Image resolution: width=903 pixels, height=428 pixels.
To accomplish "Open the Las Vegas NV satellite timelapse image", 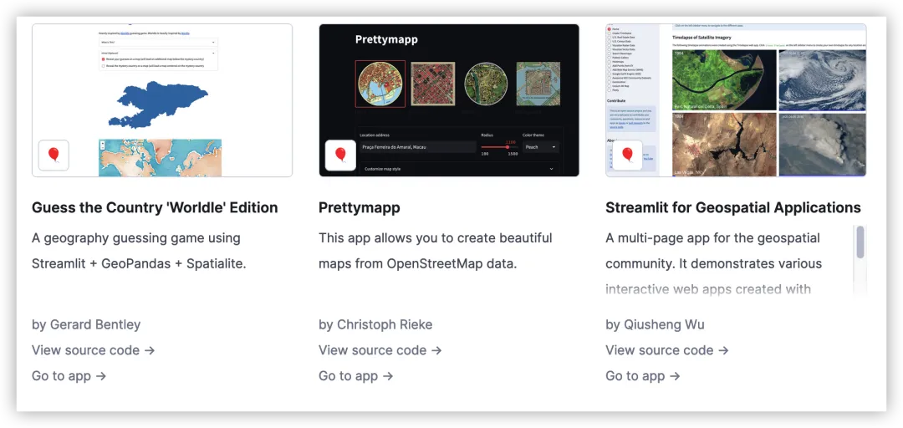I will pos(724,144).
